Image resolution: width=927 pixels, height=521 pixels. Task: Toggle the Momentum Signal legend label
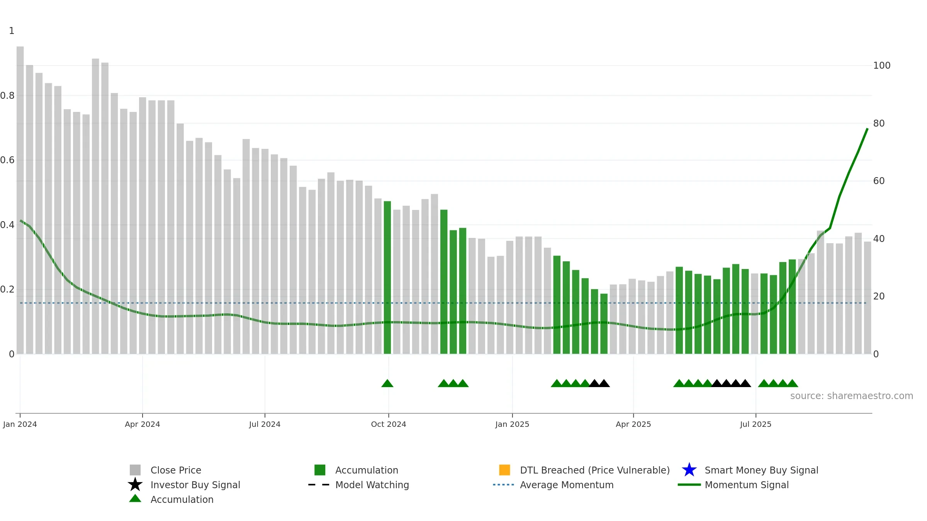747,485
